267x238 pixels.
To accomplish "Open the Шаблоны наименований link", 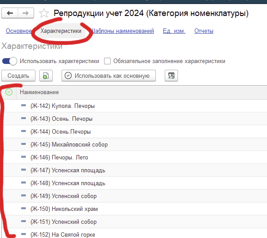I will (x=122, y=31).
